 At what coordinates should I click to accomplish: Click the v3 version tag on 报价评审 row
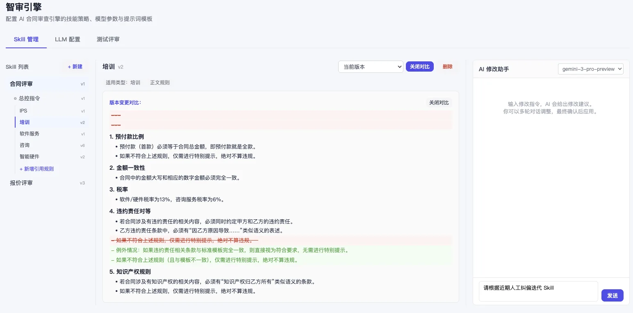pyautogui.click(x=82, y=183)
